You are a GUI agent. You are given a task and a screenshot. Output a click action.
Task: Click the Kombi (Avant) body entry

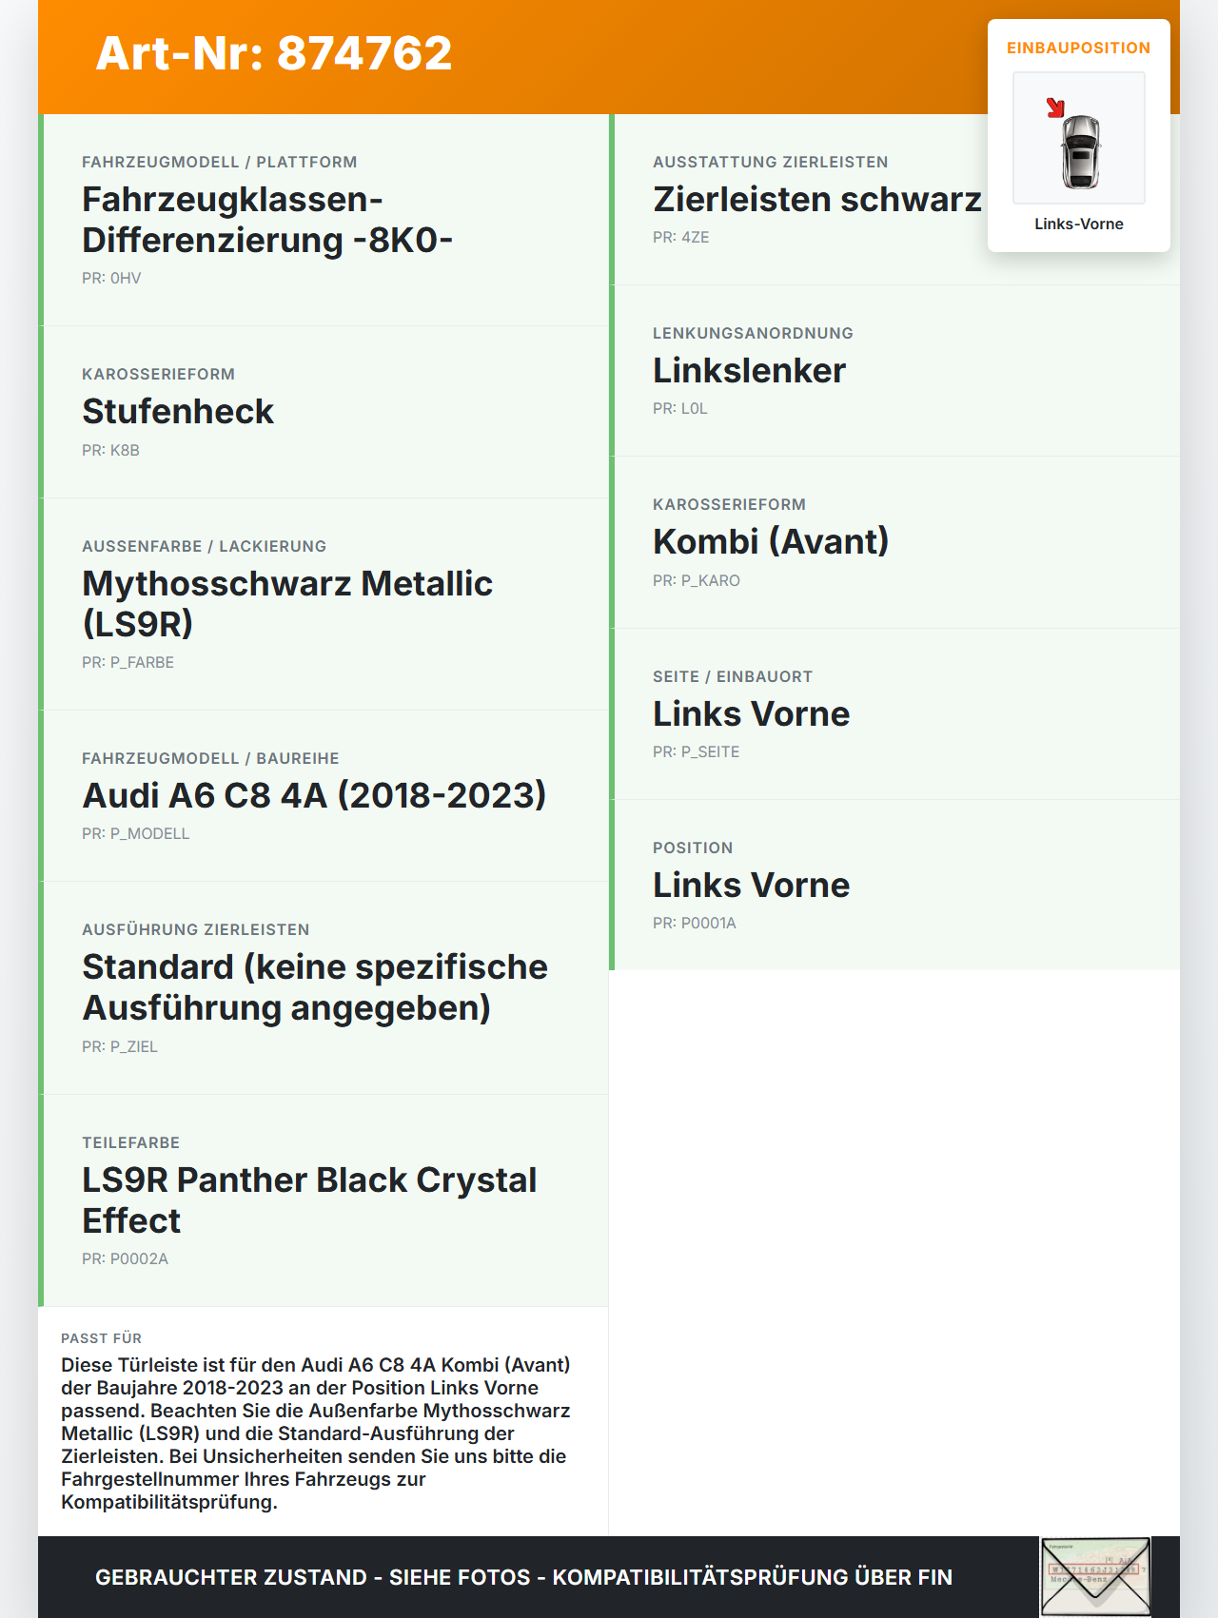[894, 542]
